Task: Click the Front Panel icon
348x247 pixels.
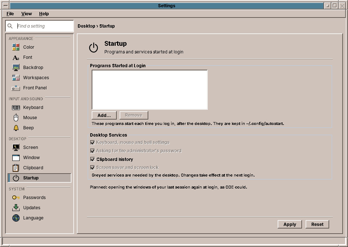Action: tap(16, 88)
